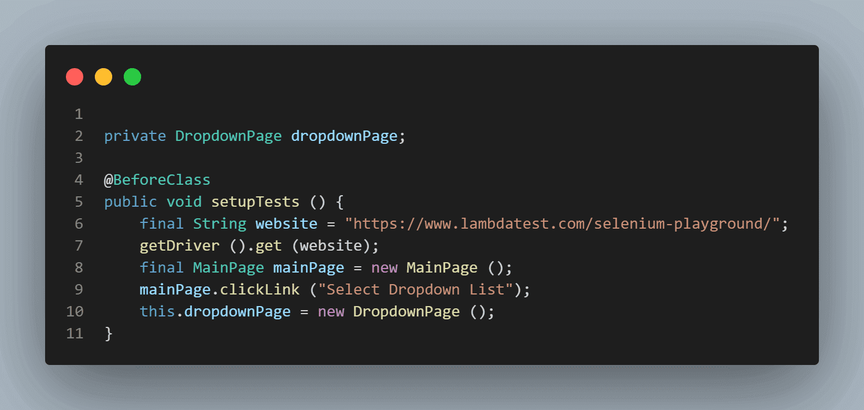Click the green maximize dot

[x=132, y=77]
